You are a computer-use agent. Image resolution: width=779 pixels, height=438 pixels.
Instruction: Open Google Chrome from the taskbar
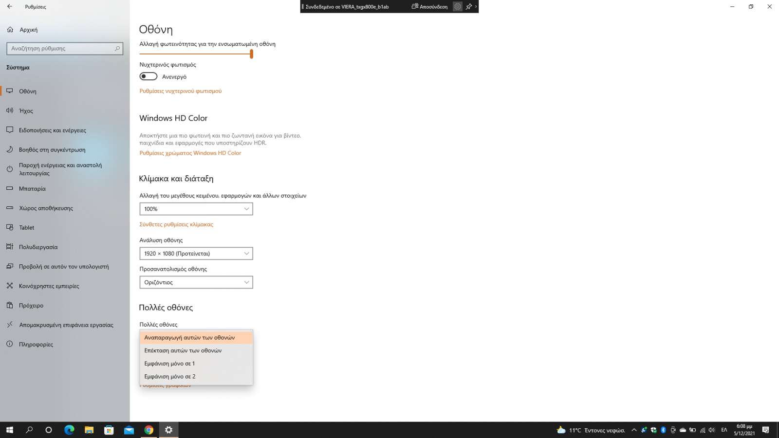tap(149, 430)
